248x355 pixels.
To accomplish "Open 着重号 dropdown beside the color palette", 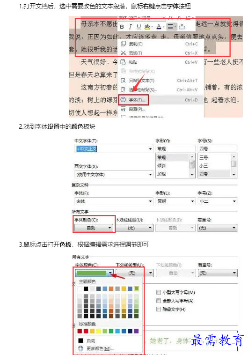I will point(218,273).
